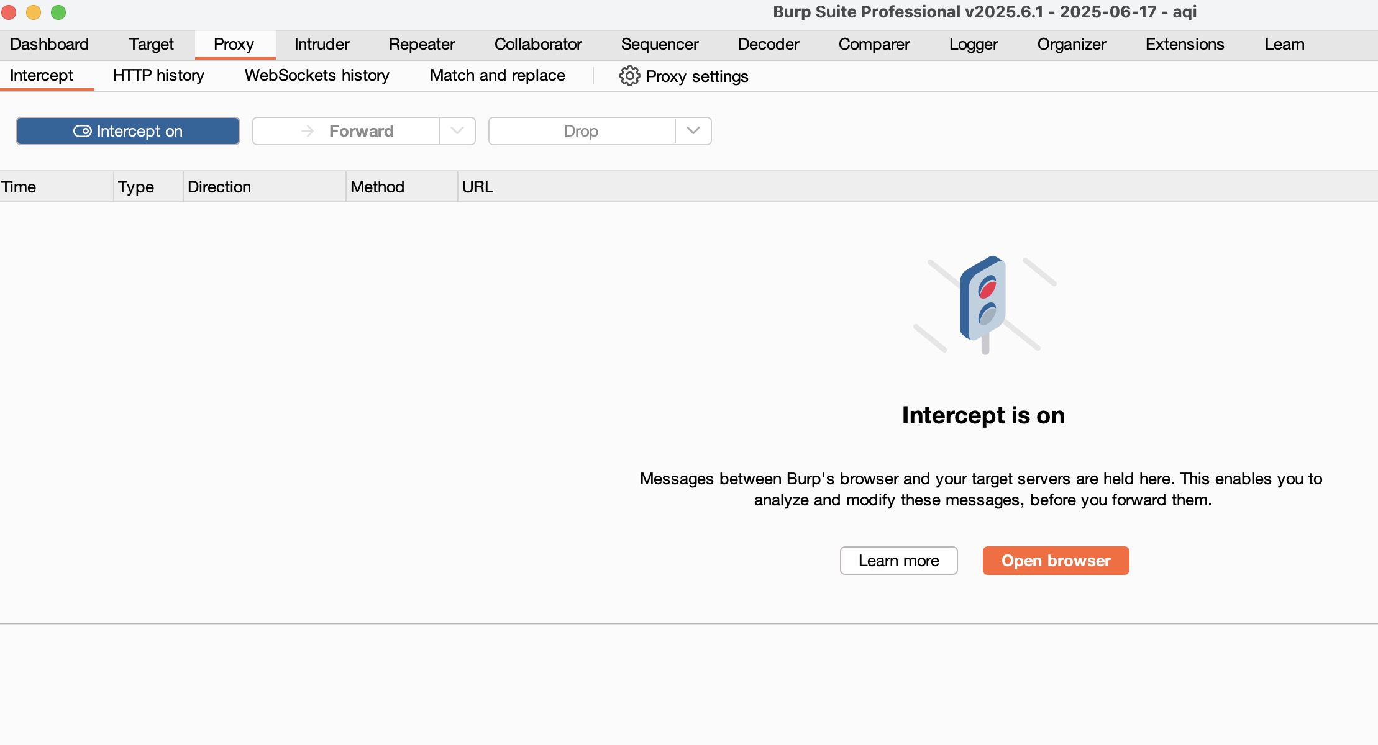Viewport: 1378px width, 745px height.
Task: Click the Direction column header
Action: [219, 187]
